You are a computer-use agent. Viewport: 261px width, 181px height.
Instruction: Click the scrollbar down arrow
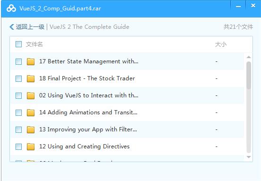tap(249, 157)
